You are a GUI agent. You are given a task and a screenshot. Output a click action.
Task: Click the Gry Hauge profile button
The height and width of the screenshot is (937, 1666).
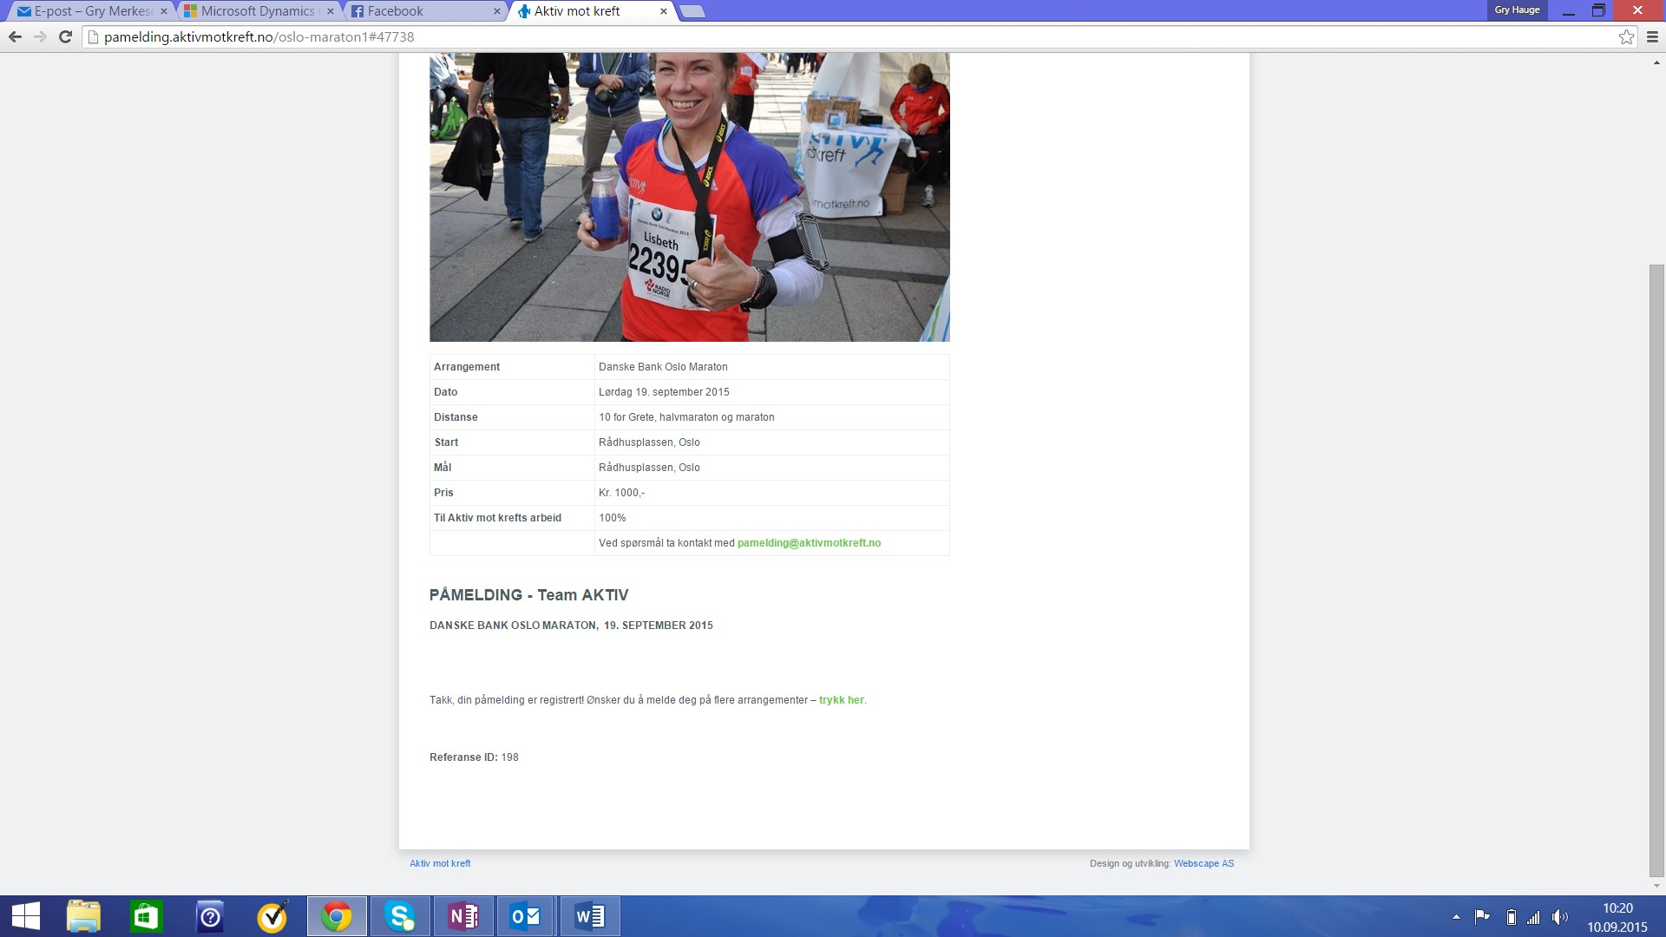coord(1517,10)
